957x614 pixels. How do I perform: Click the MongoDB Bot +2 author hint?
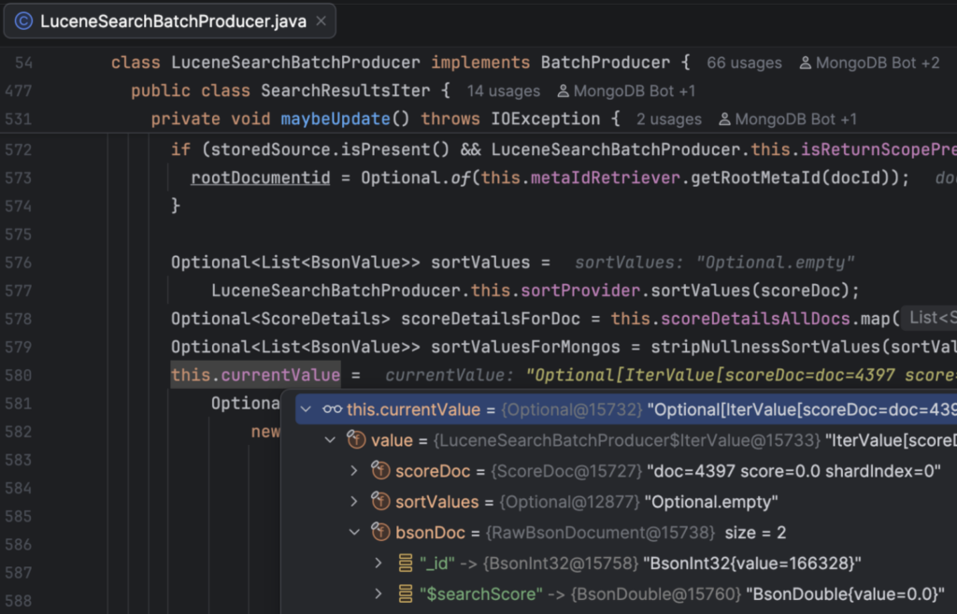tap(878, 63)
